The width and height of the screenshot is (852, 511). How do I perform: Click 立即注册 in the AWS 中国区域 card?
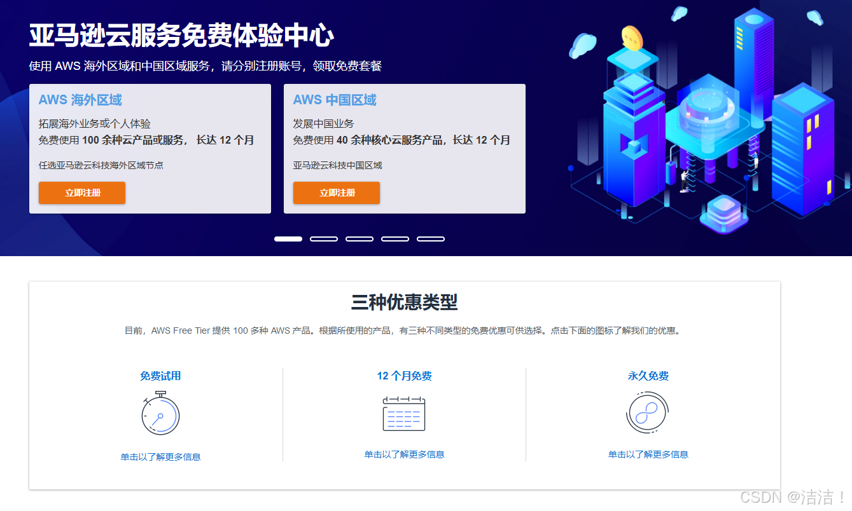point(337,193)
